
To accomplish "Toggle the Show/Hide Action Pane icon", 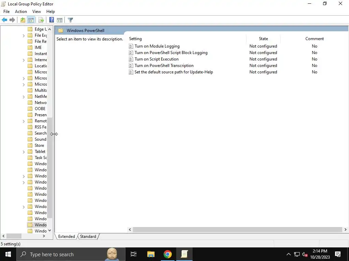I will pyautogui.click(x=60, y=20).
